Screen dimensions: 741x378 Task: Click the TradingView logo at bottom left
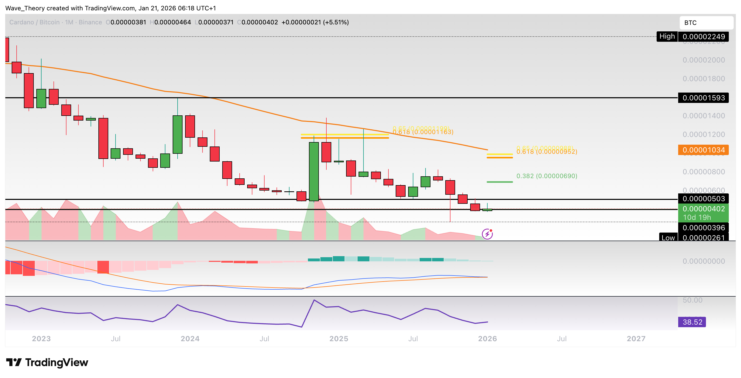tap(47, 362)
